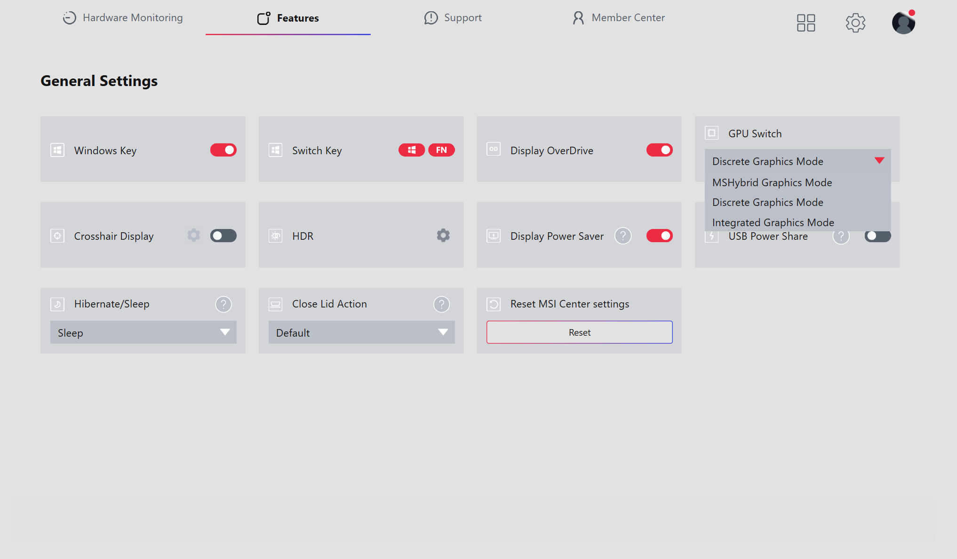Click the GPU Switch label
The image size is (957, 559).
[755, 134]
